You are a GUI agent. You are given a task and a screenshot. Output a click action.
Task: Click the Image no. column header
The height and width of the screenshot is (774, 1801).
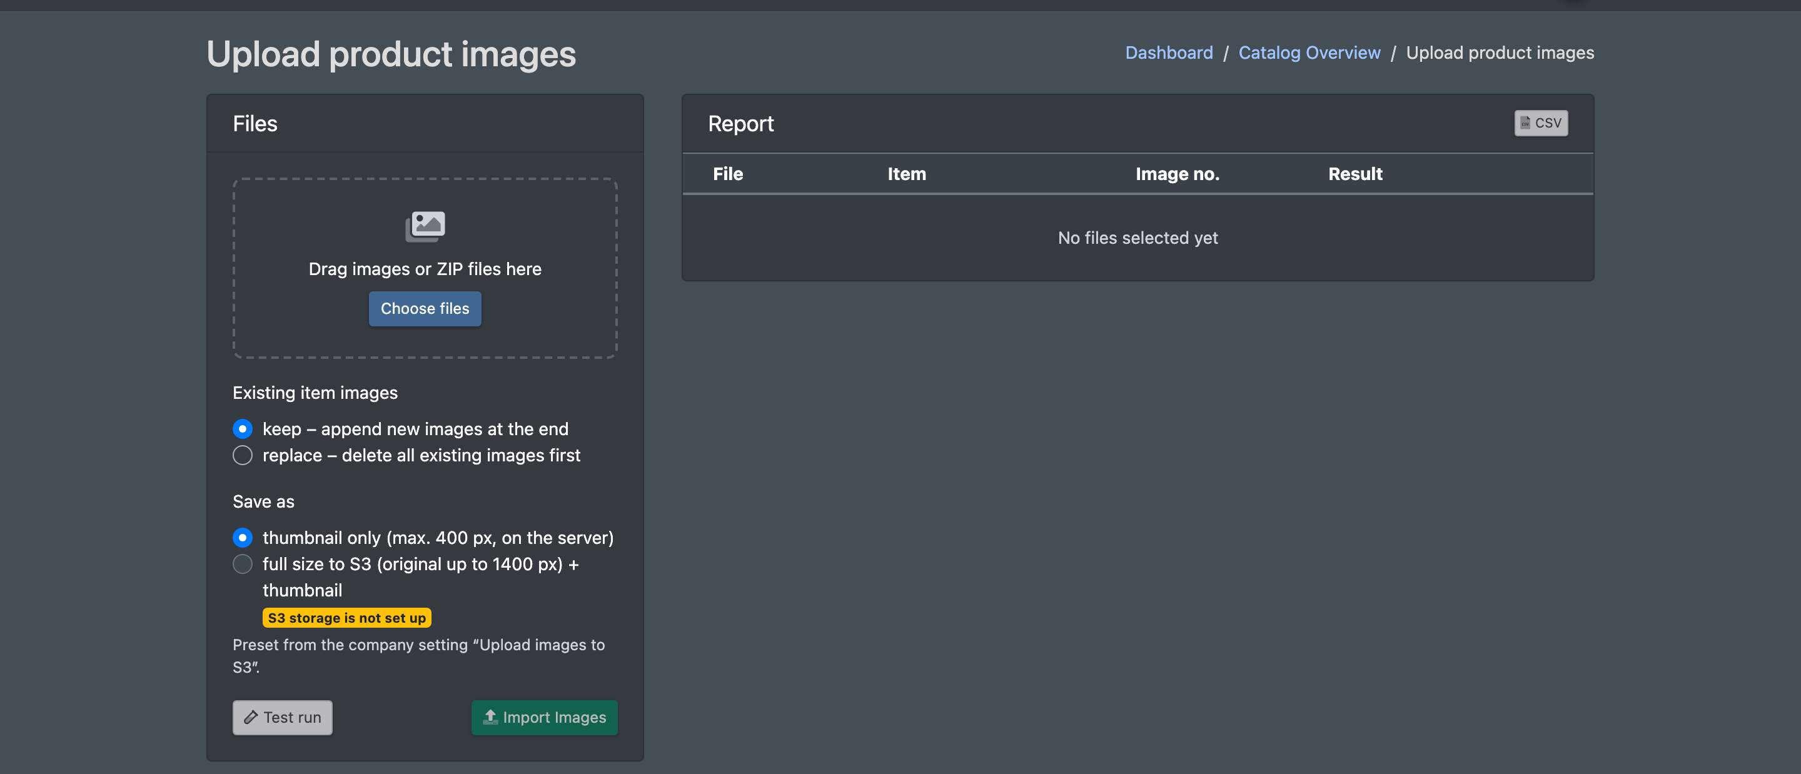(x=1178, y=173)
